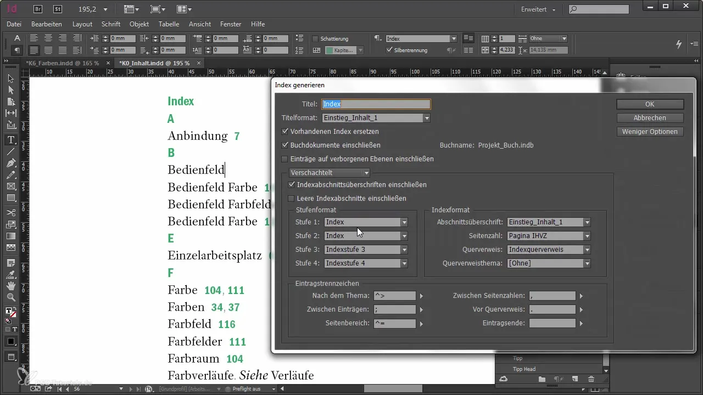Click the new style icon in styles panel
The width and height of the screenshot is (703, 395).
pos(575,379)
